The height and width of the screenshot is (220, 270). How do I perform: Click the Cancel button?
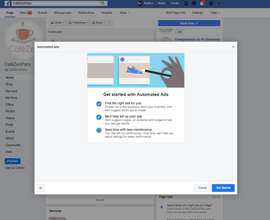point(202,188)
